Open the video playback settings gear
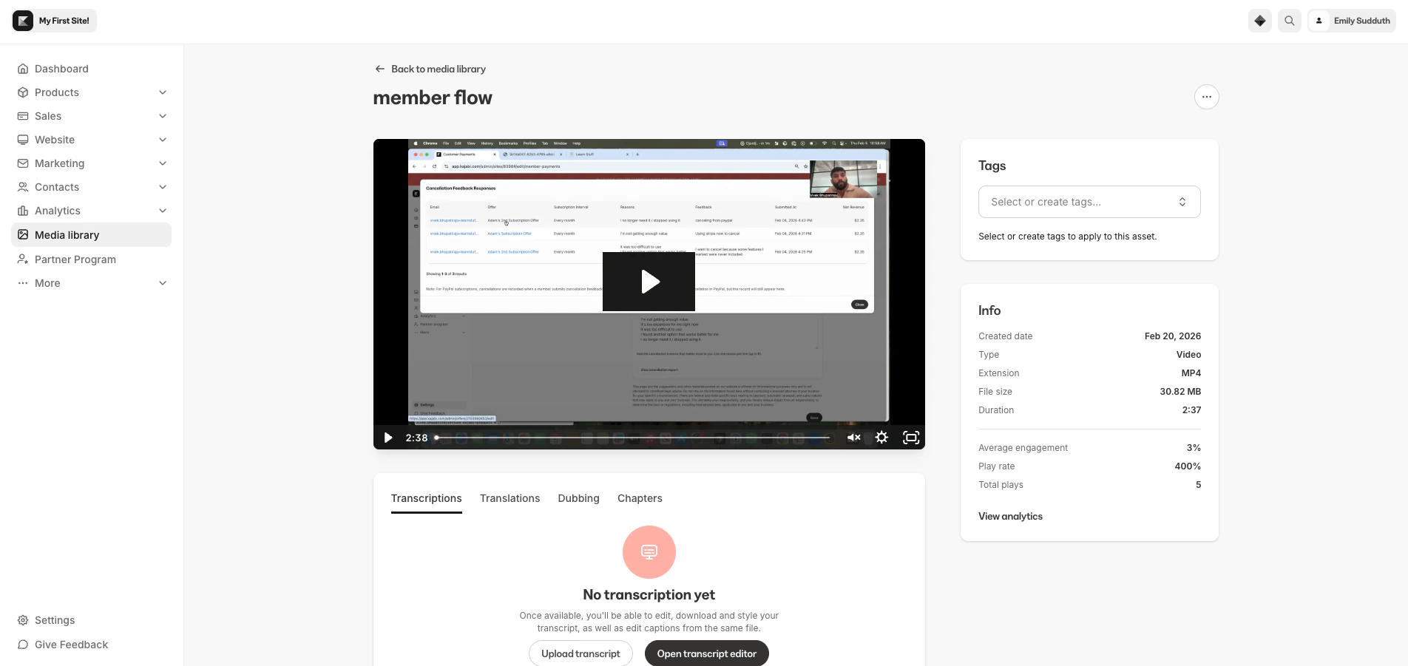The height and width of the screenshot is (666, 1408). tap(881, 437)
